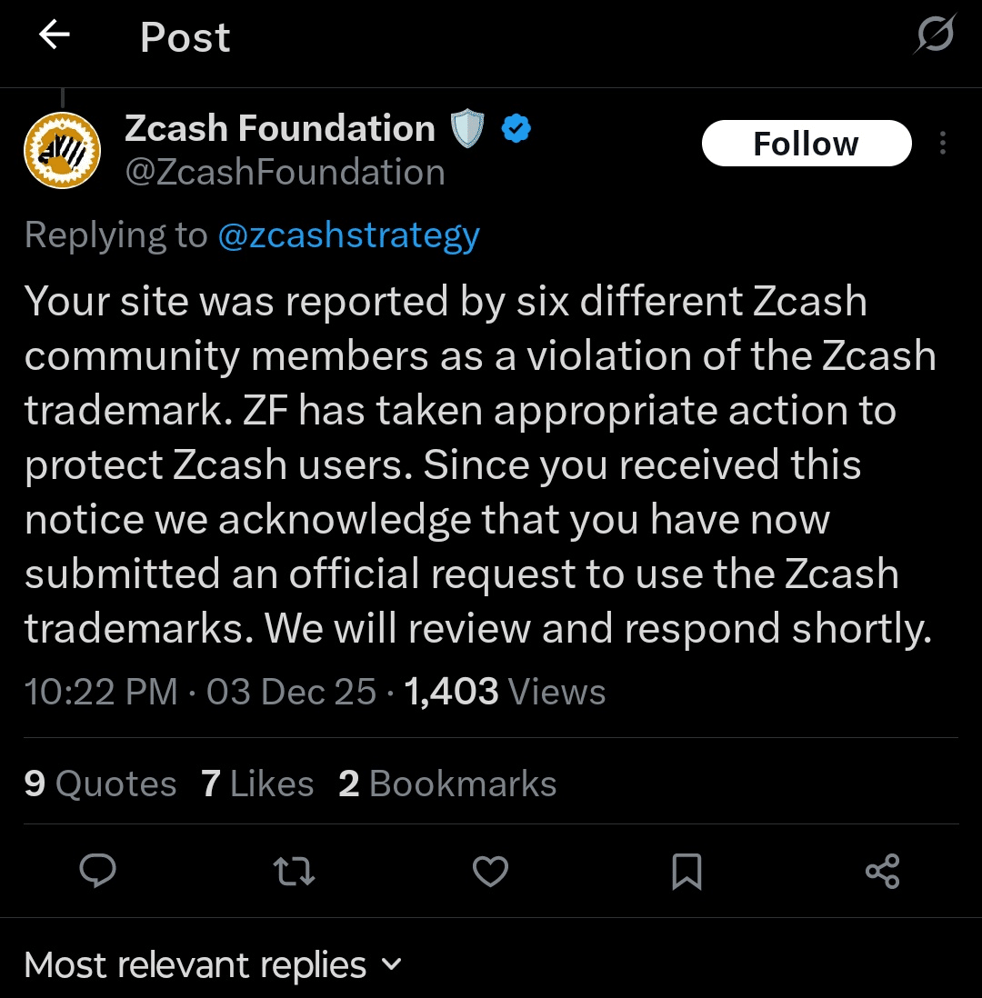
Task: Select the Grok icon in the header
Action: coord(934,35)
